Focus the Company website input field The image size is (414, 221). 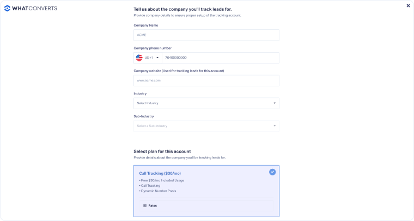pos(206,80)
